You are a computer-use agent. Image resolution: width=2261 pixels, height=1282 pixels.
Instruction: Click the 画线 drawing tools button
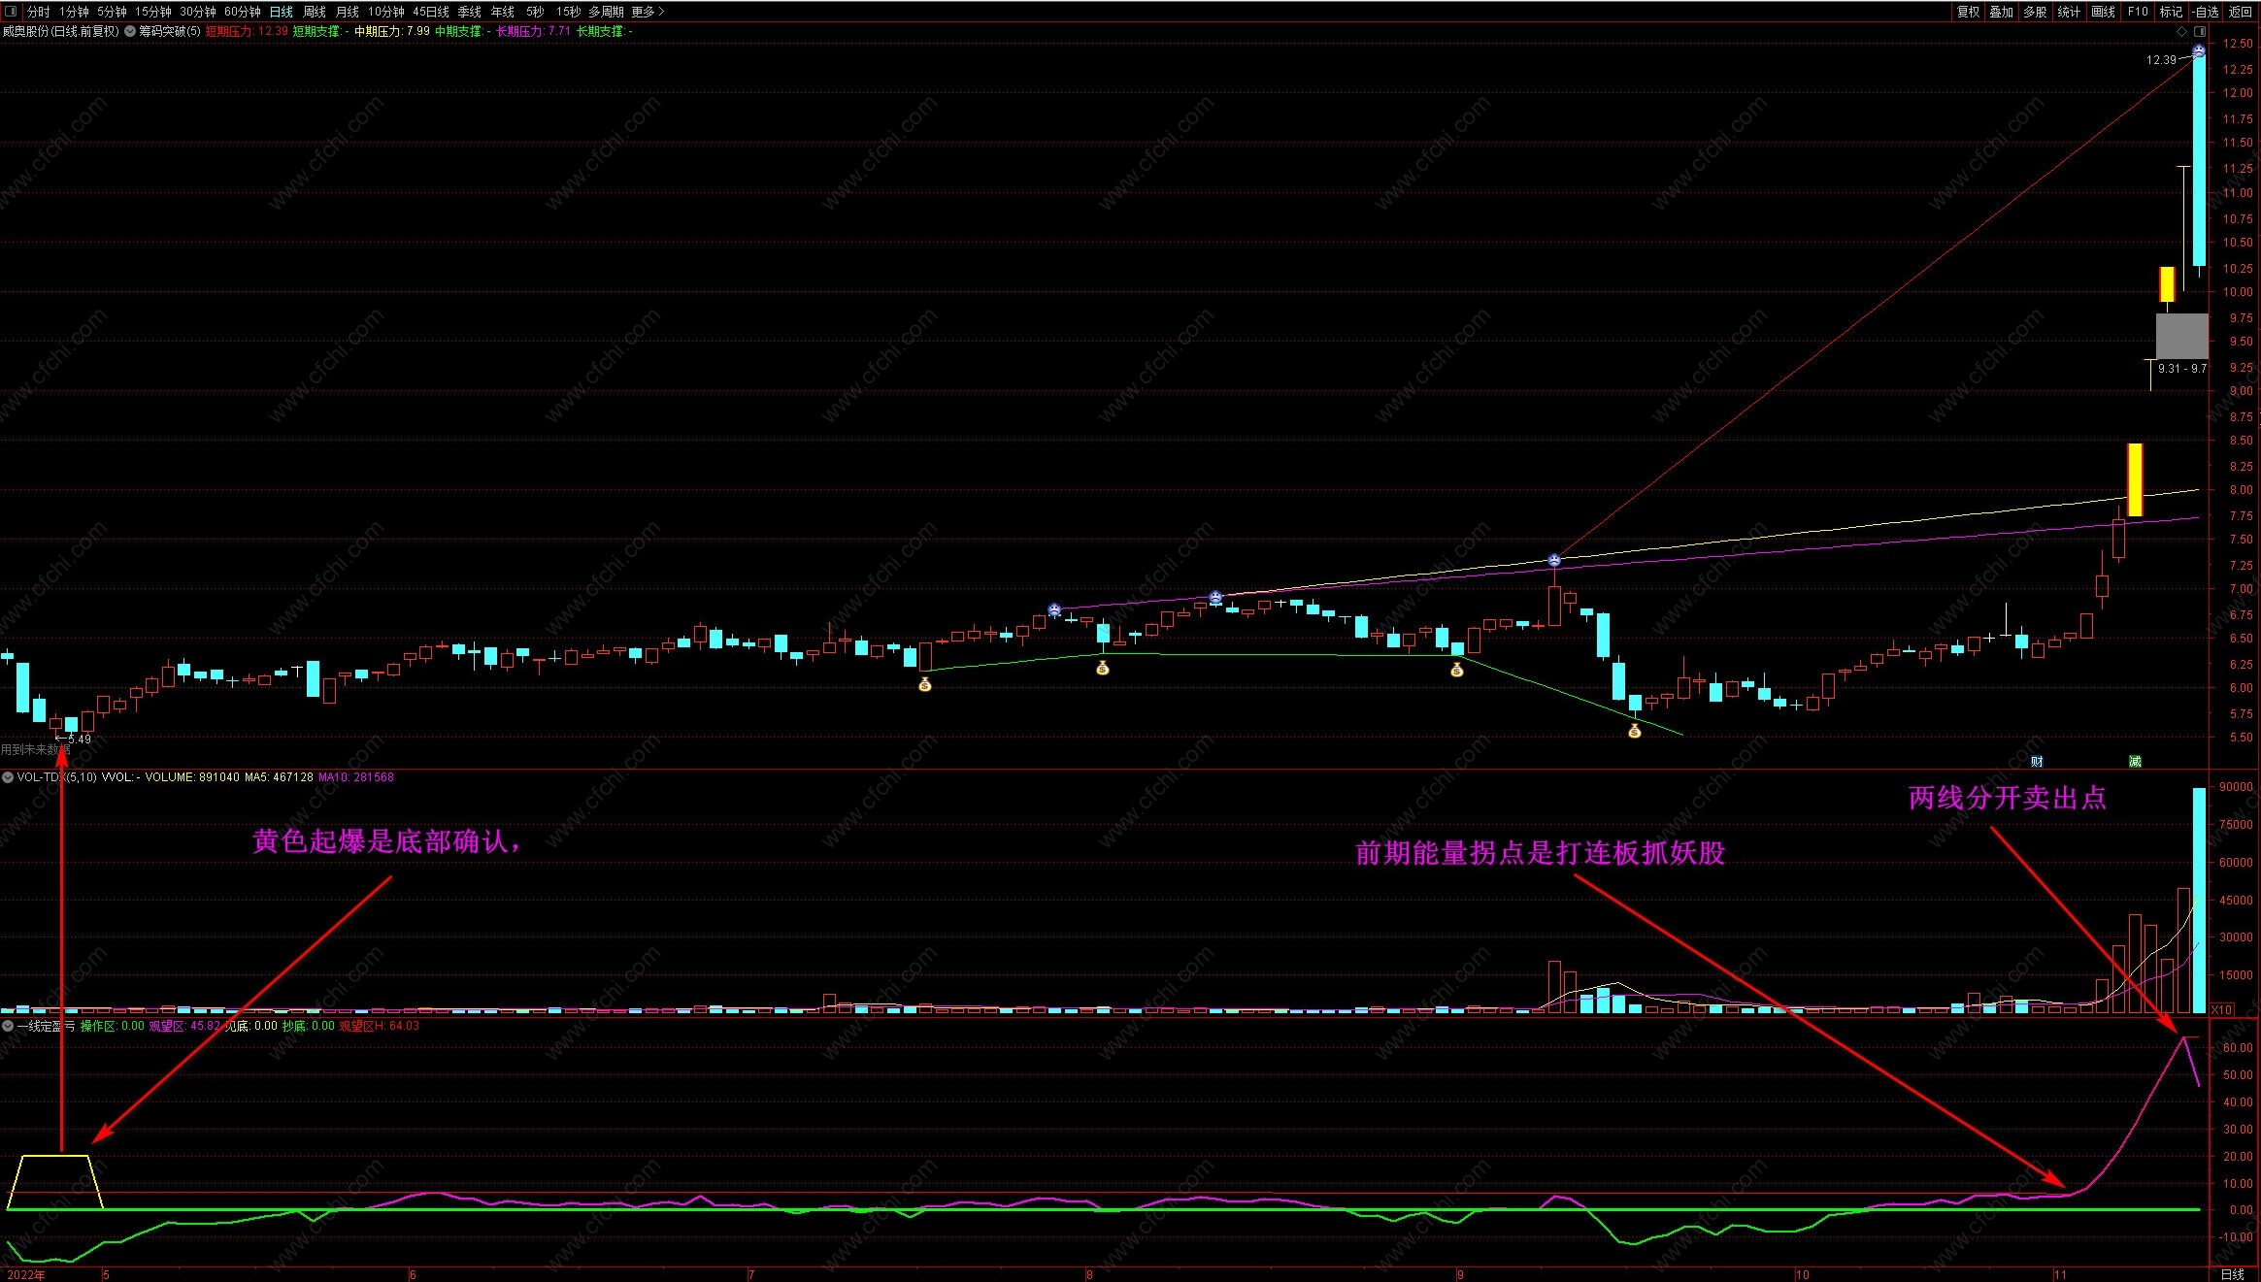click(x=2103, y=12)
